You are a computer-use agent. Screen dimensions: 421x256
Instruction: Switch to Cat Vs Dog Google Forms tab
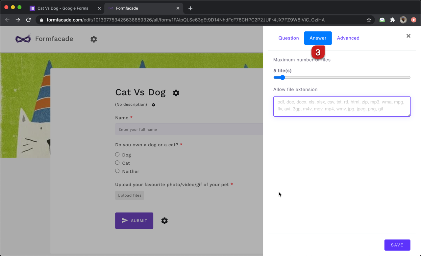(62, 8)
